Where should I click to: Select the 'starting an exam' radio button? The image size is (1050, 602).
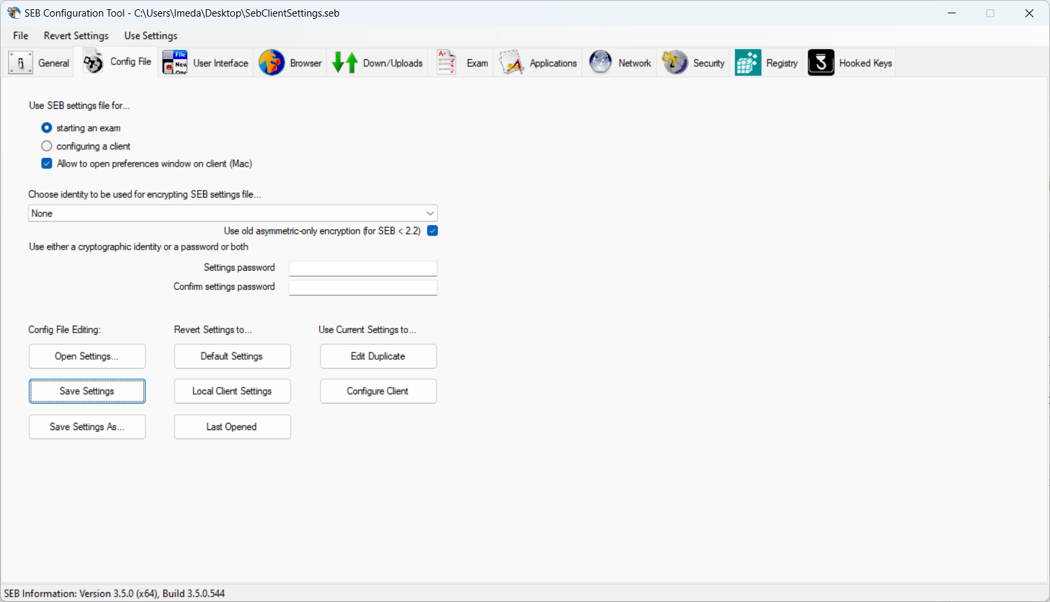coord(46,127)
